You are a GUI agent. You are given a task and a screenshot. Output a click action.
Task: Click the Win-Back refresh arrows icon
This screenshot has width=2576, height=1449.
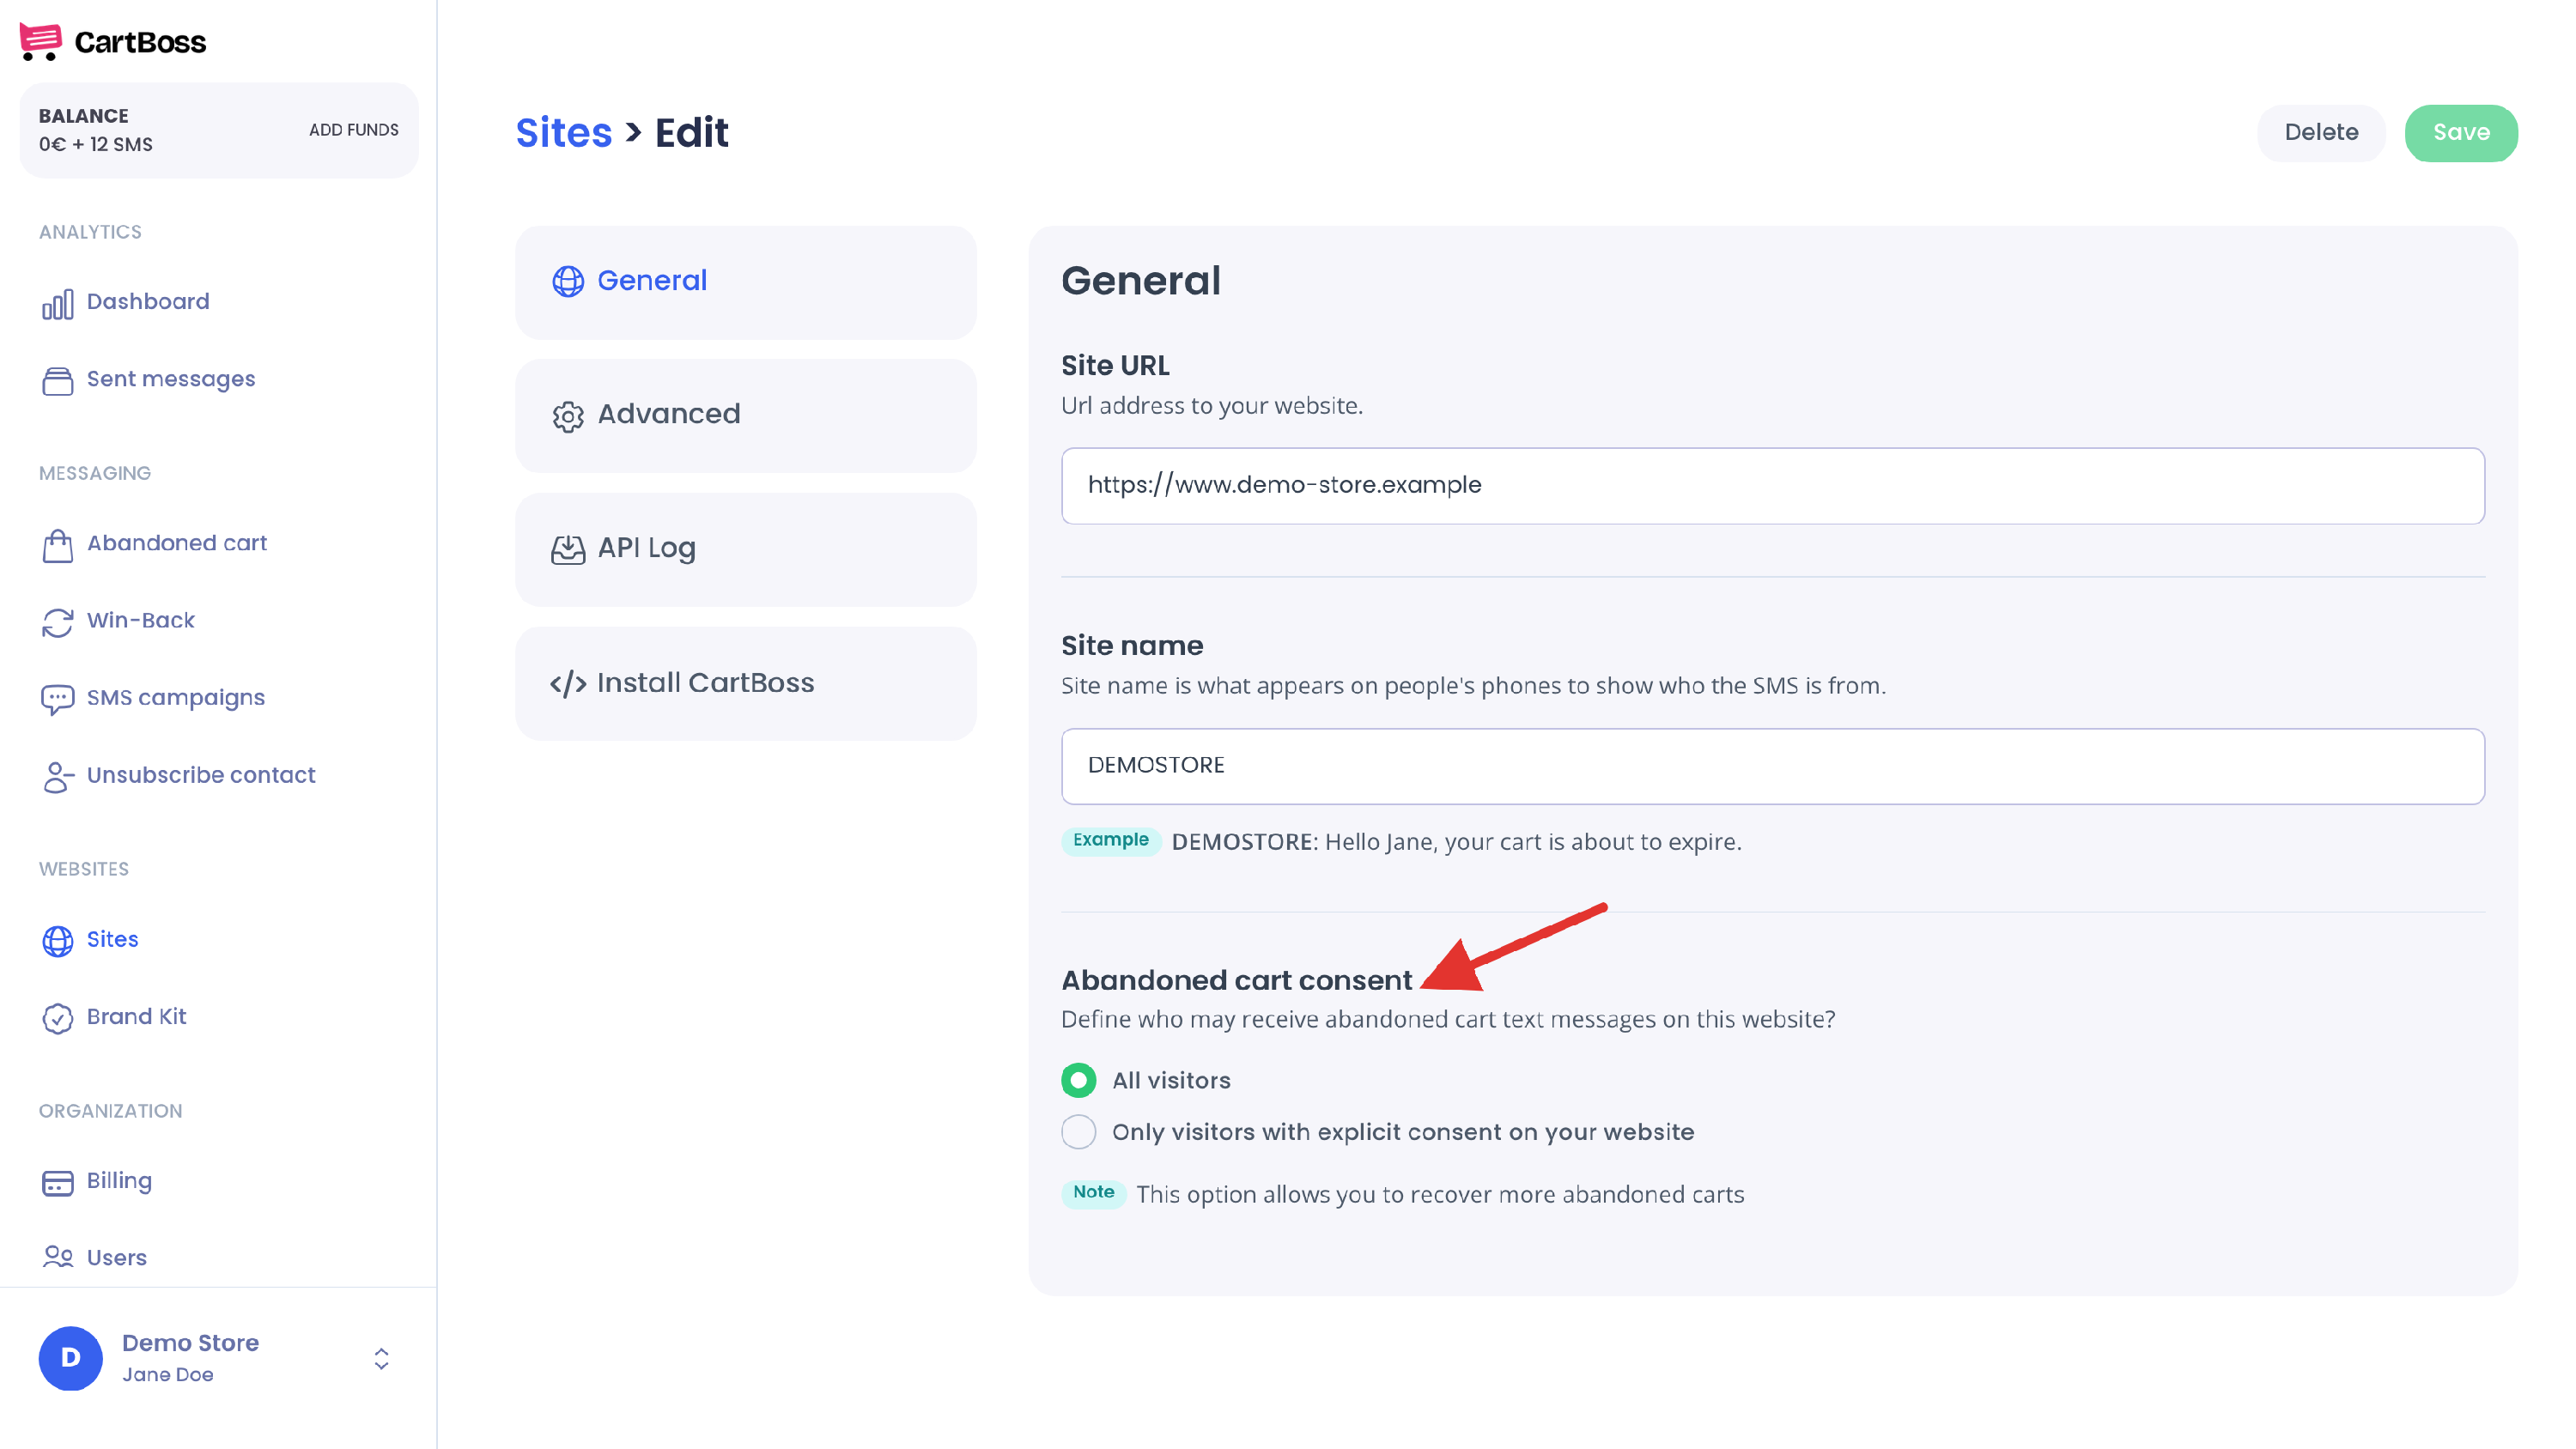pyautogui.click(x=57, y=622)
